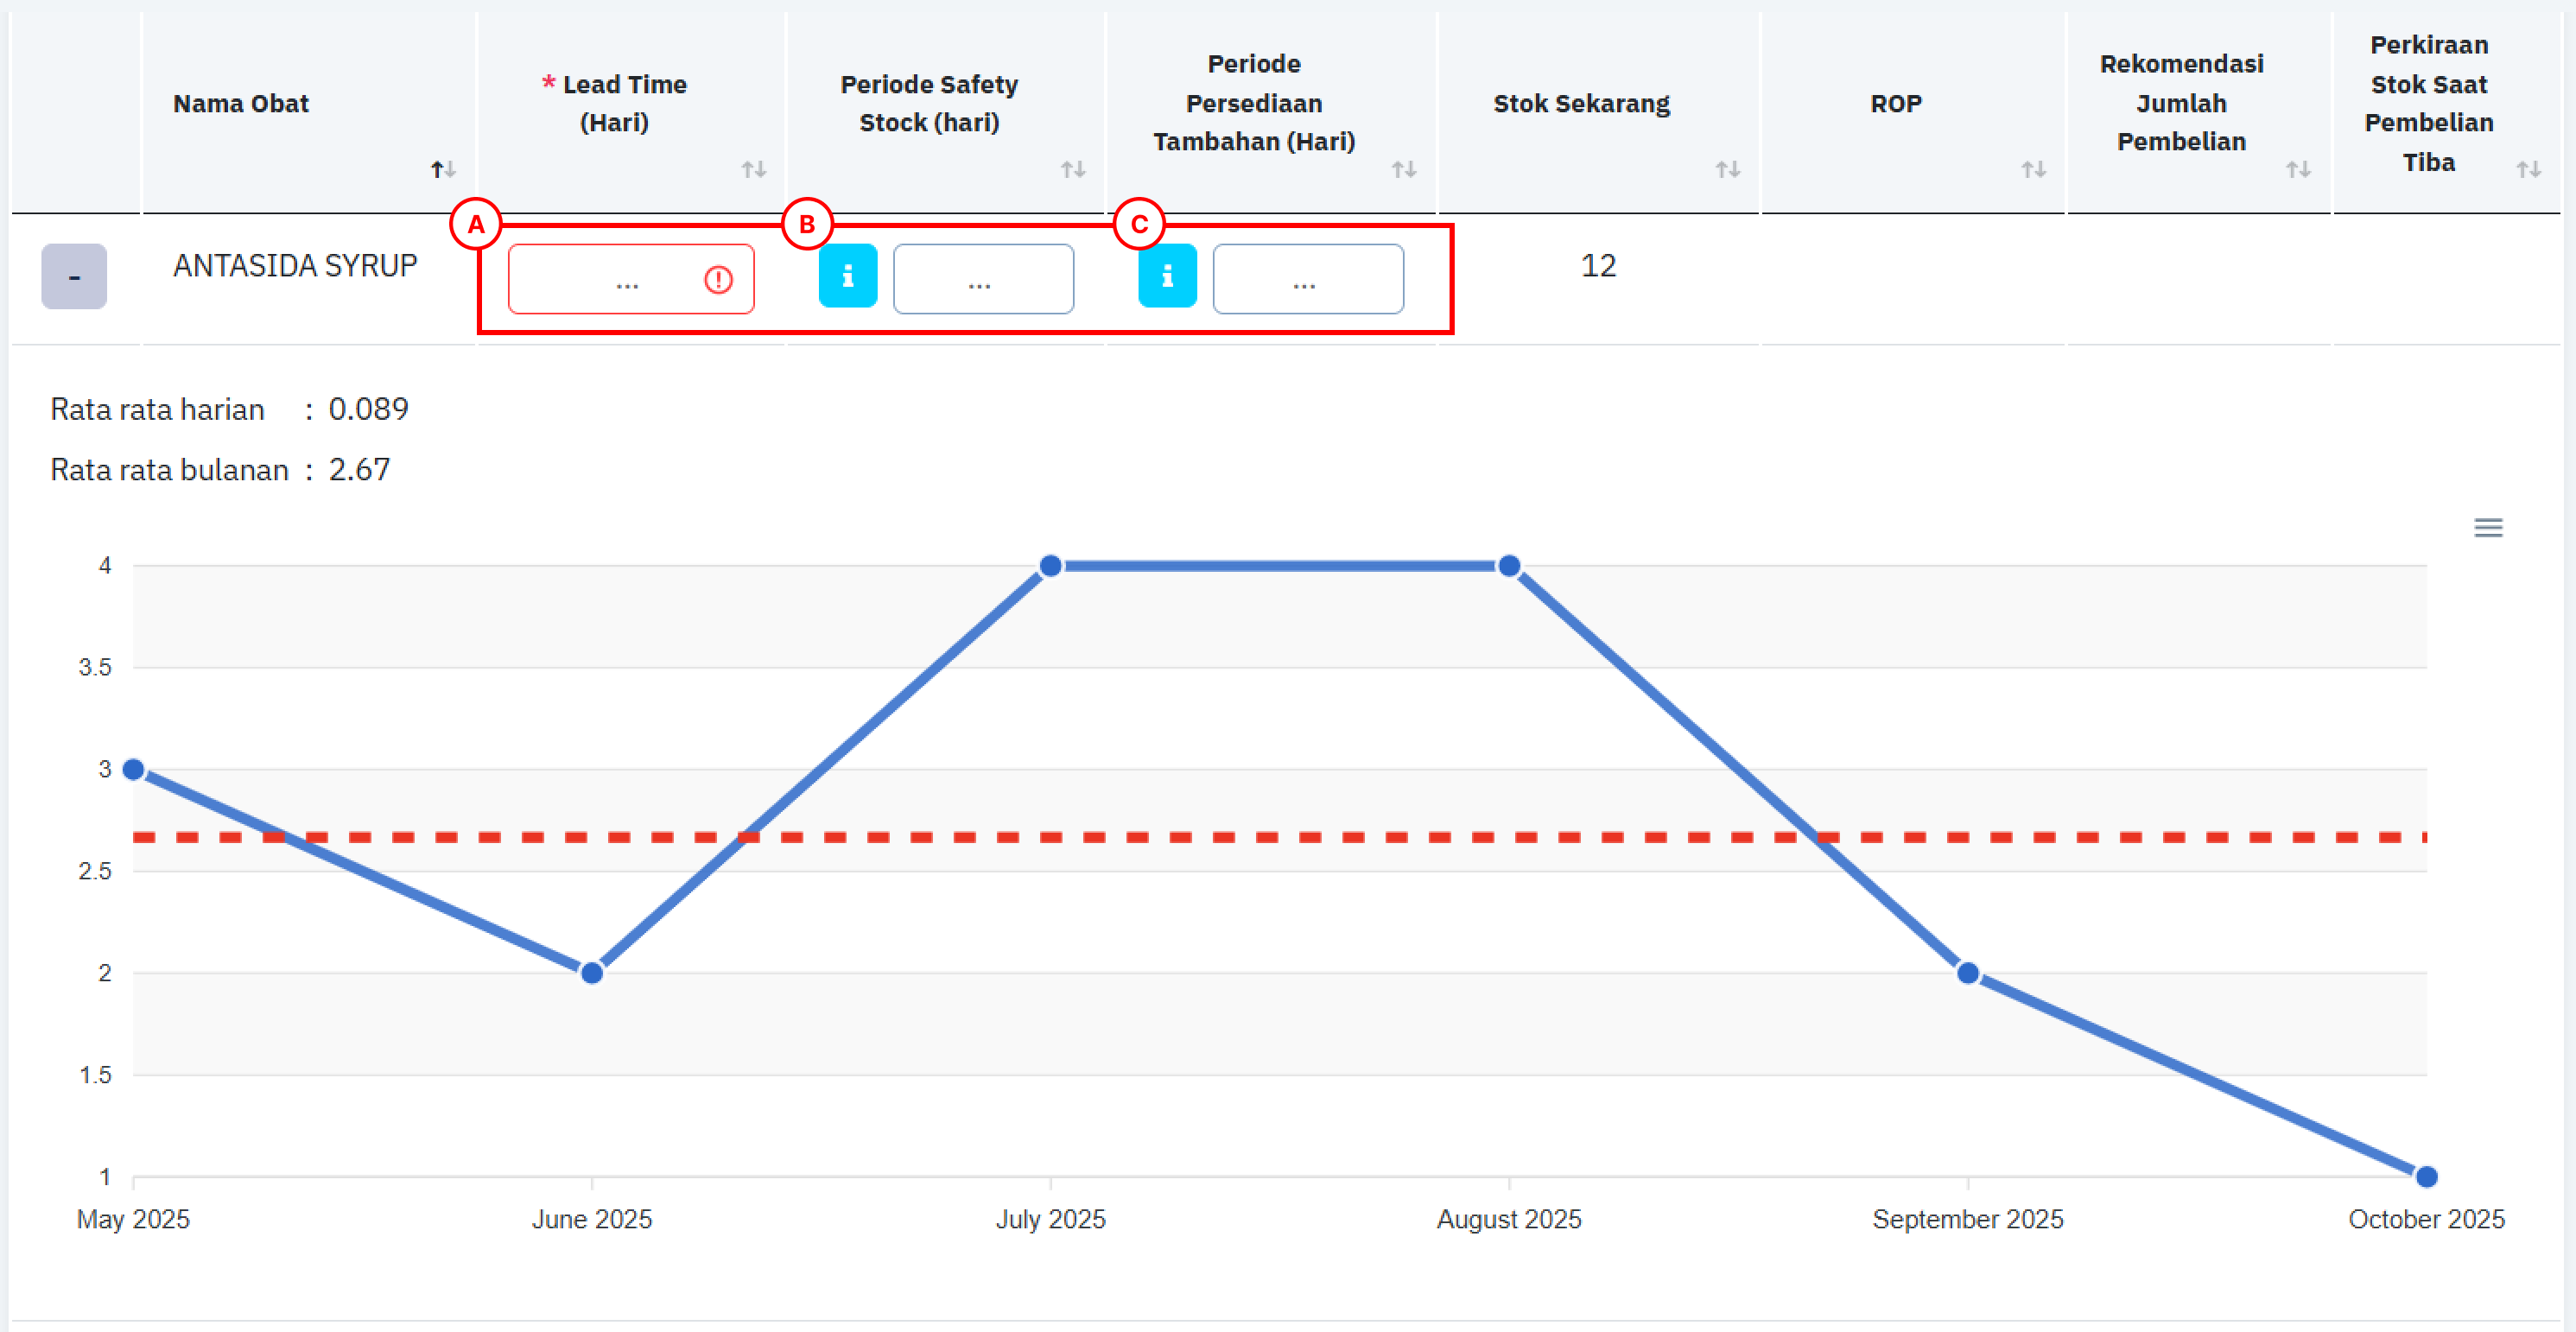Viewport: 2576px width, 1332px height.
Task: Click the red warning icon in Lead Time field
Action: click(718, 279)
